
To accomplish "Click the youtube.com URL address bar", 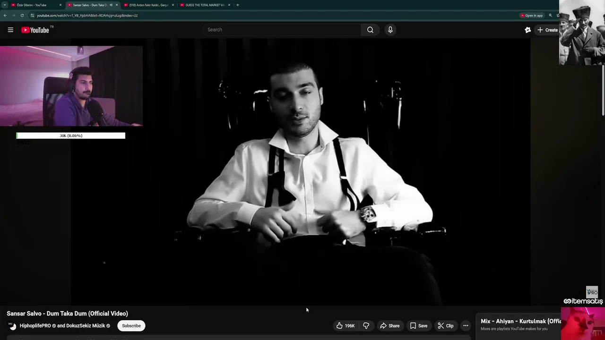I will pyautogui.click(x=87, y=16).
